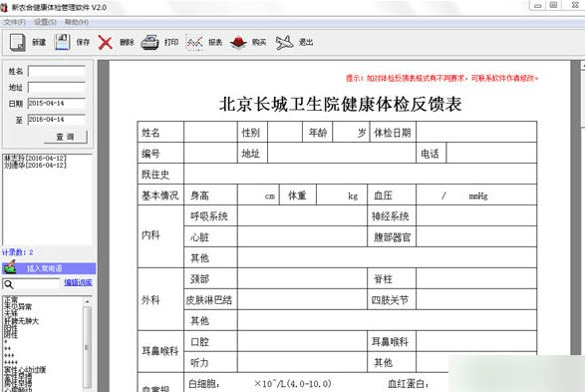
Task: Click the 身高 value cell with cm
Action: point(258,195)
